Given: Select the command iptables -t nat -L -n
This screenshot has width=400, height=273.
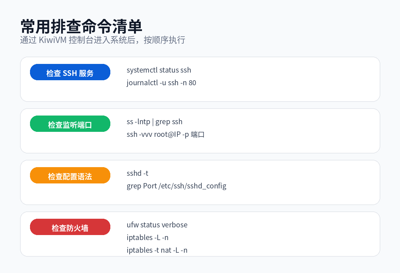Looking at the screenshot, I should click(157, 250).
